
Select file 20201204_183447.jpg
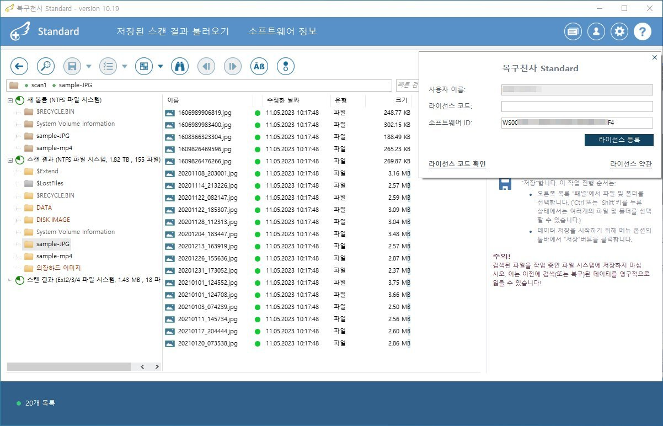207,234
